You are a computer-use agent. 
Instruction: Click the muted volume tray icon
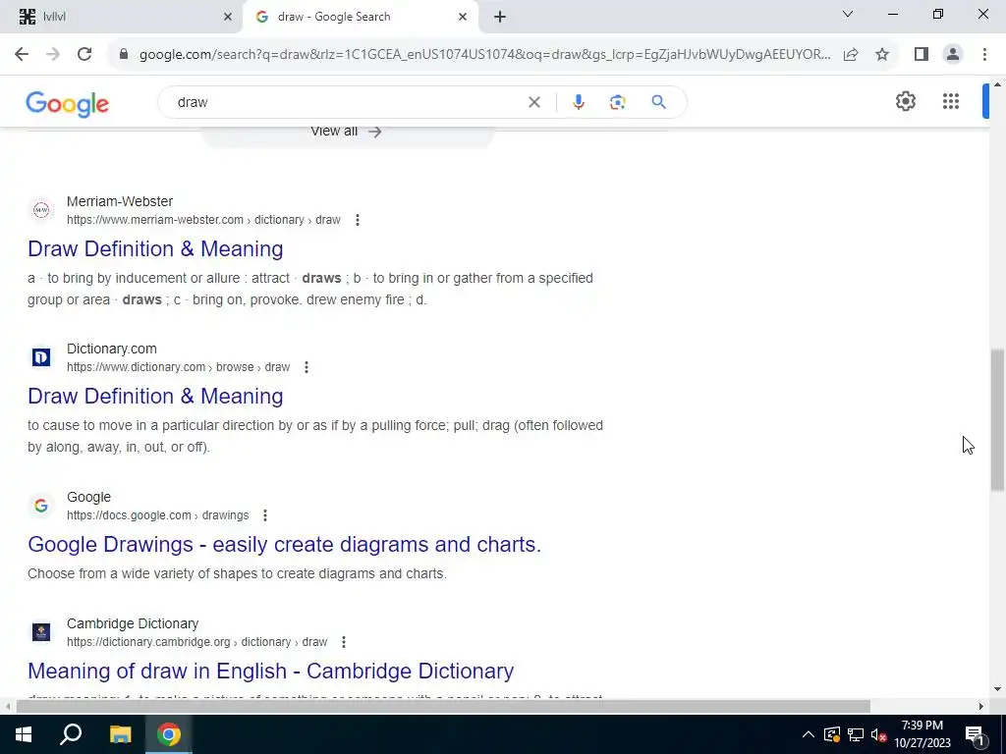click(878, 734)
